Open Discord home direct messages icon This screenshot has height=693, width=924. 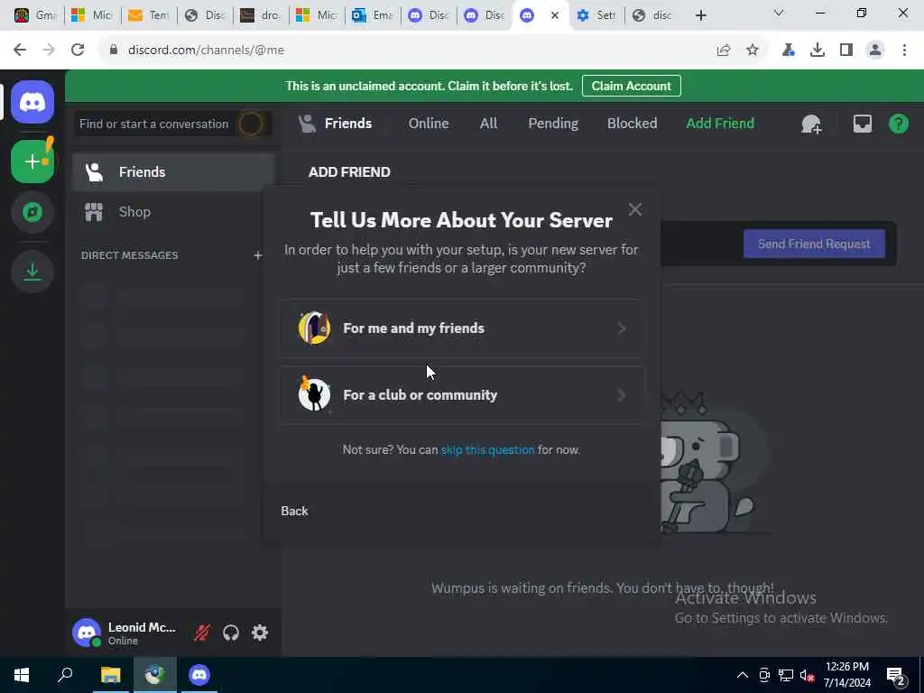(32, 103)
